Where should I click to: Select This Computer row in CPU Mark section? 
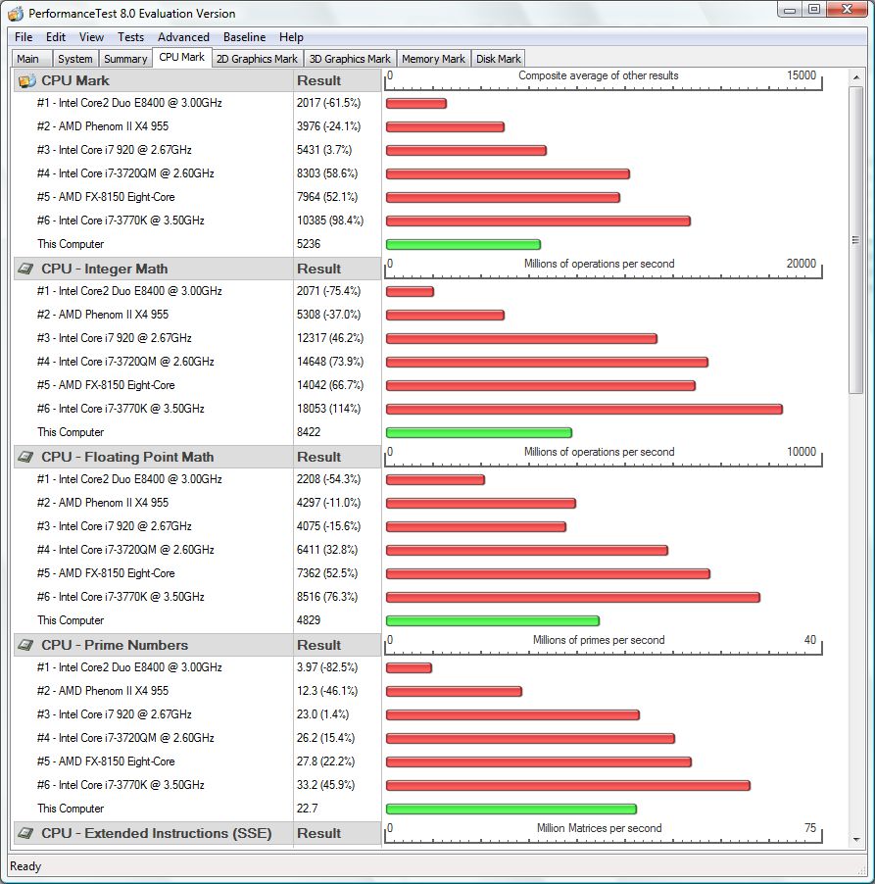click(x=71, y=244)
